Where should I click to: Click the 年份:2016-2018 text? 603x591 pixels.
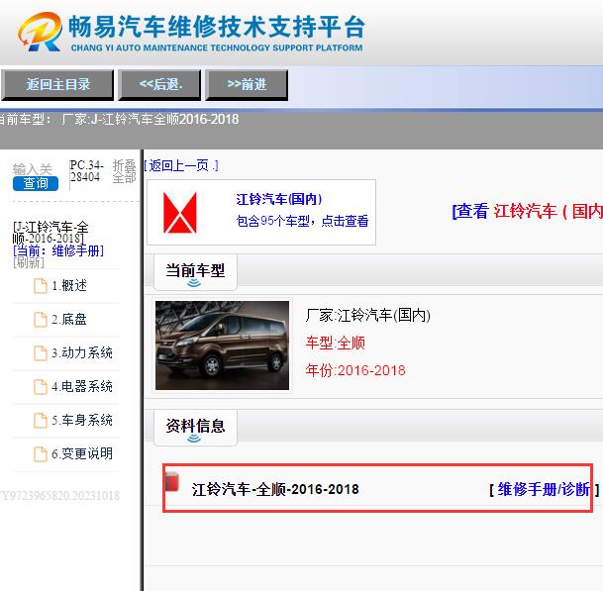355,370
